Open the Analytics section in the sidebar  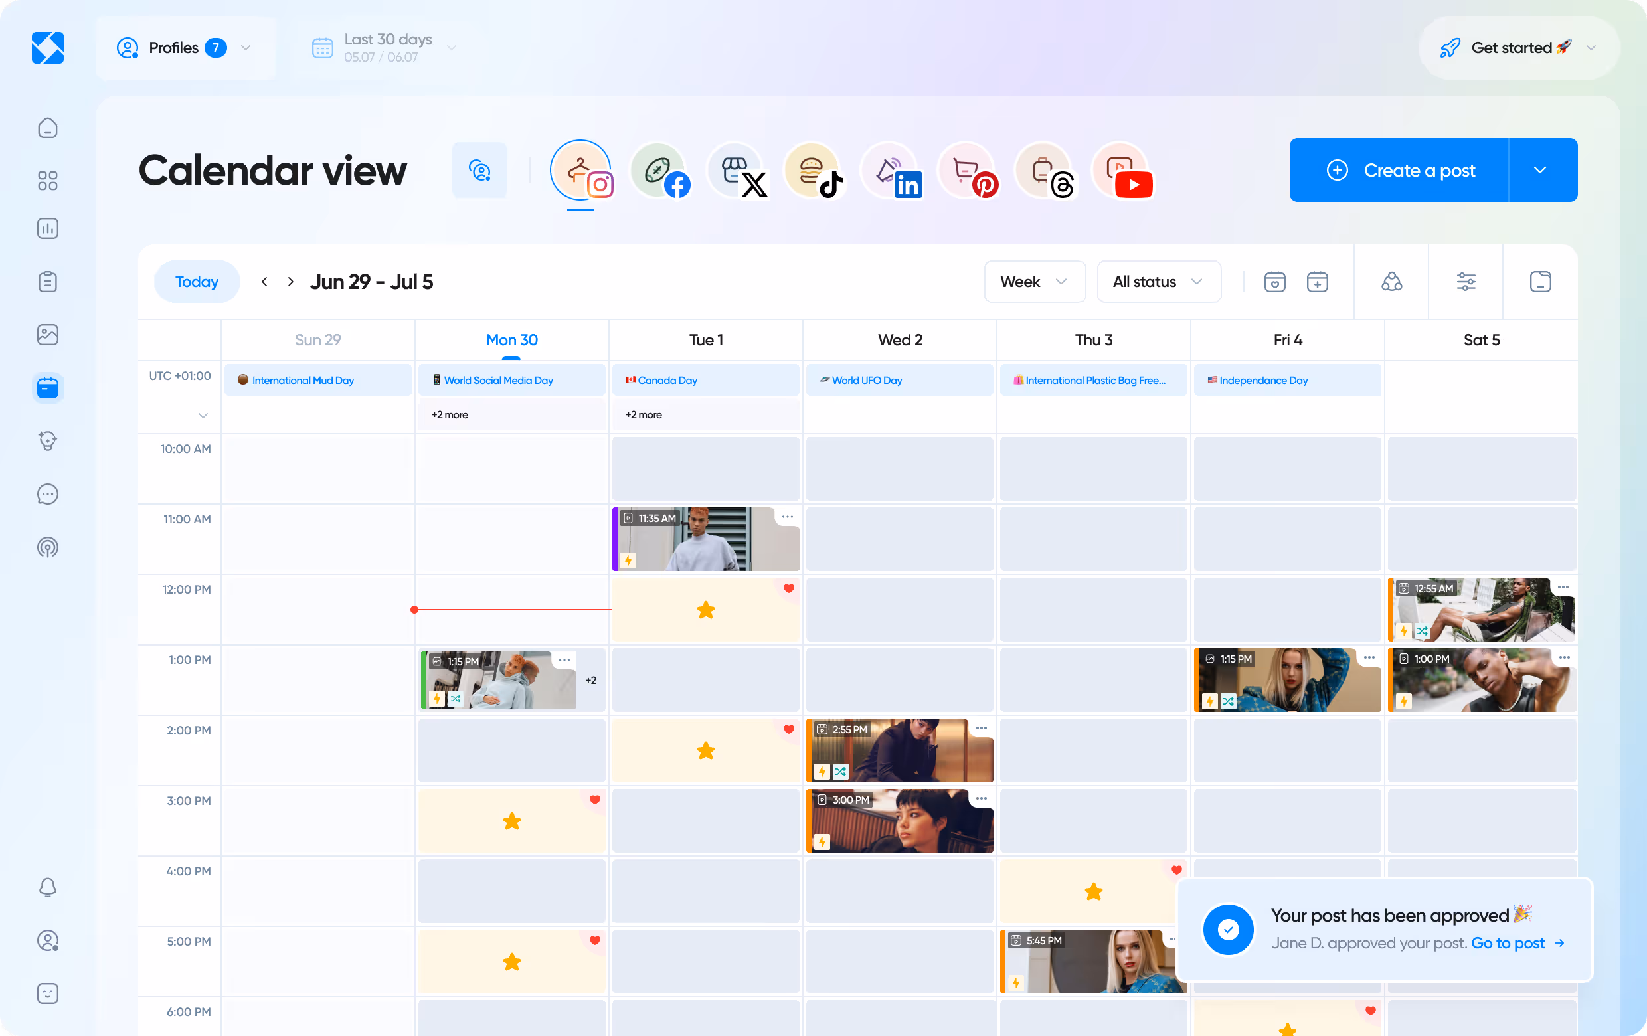(x=48, y=228)
